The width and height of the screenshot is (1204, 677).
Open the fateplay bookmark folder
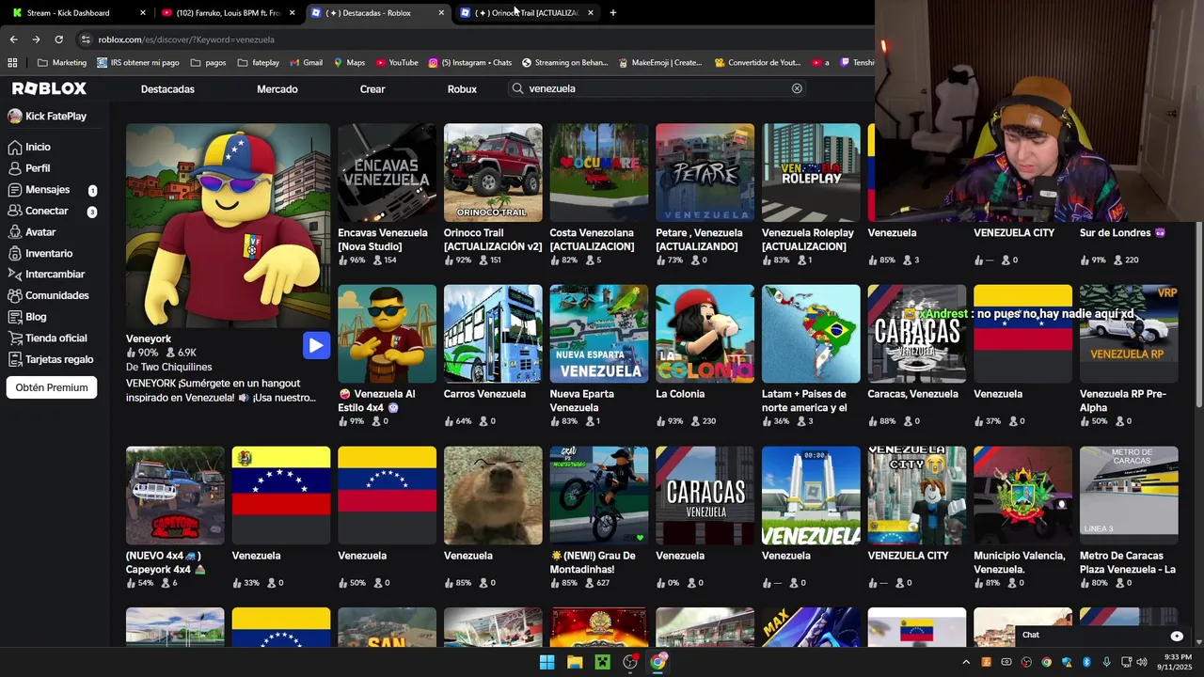pos(259,63)
